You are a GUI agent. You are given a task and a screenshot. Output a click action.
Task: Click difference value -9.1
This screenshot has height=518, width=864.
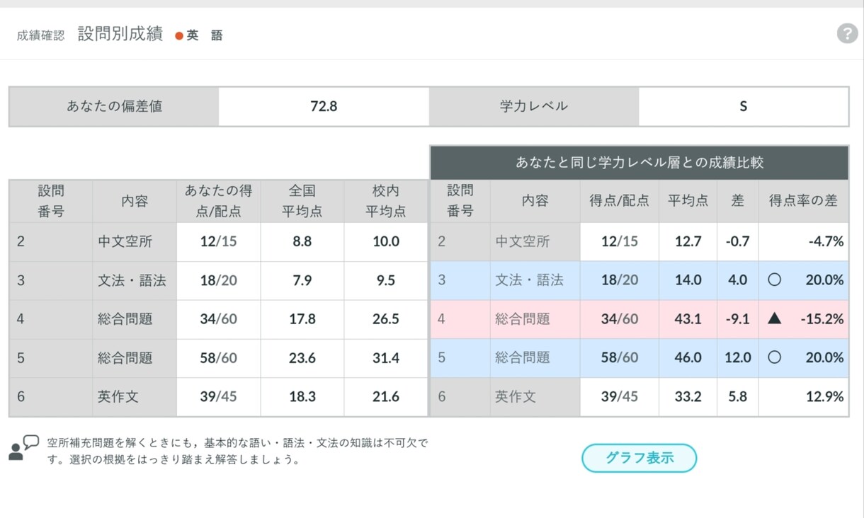(737, 318)
